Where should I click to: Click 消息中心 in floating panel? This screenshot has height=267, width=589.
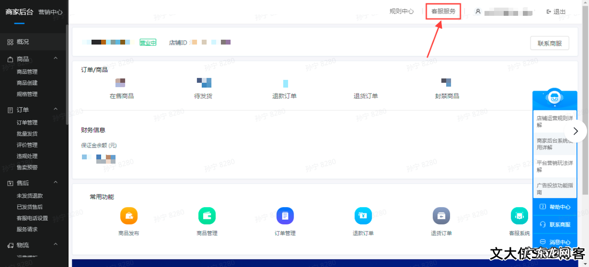point(560,242)
